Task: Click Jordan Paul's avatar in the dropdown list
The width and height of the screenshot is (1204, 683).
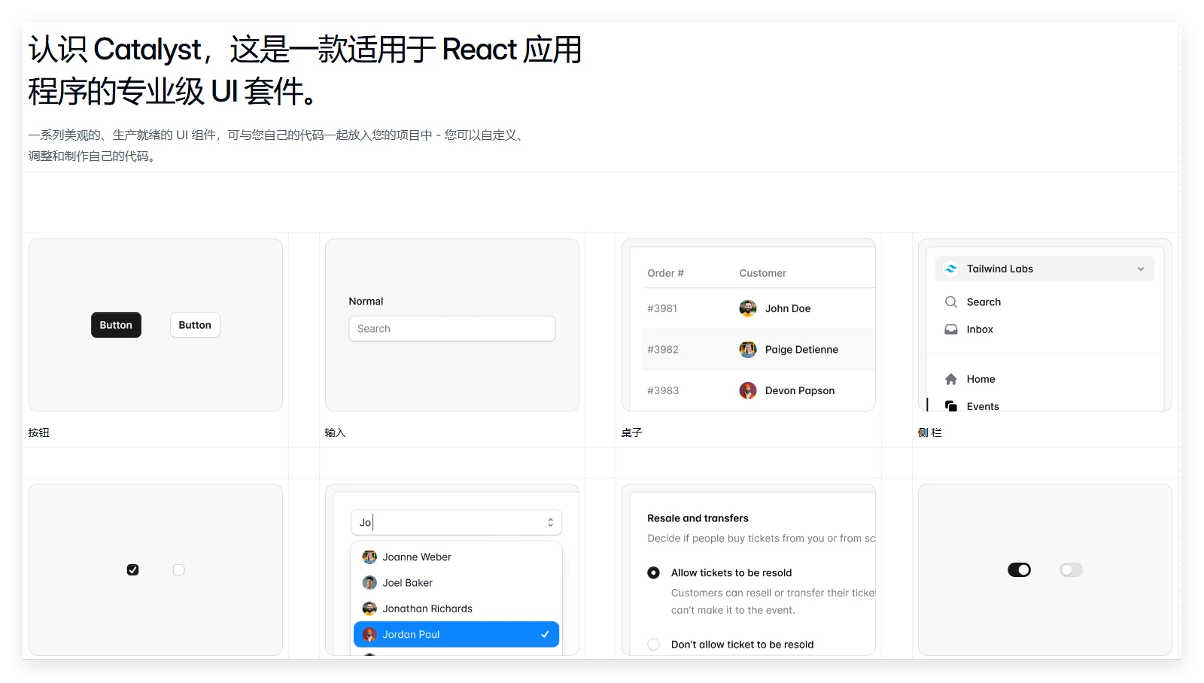Action: click(369, 634)
